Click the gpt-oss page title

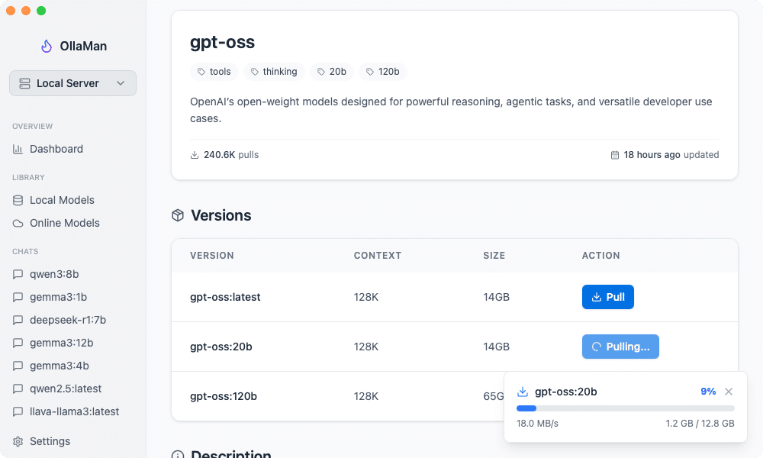[222, 42]
